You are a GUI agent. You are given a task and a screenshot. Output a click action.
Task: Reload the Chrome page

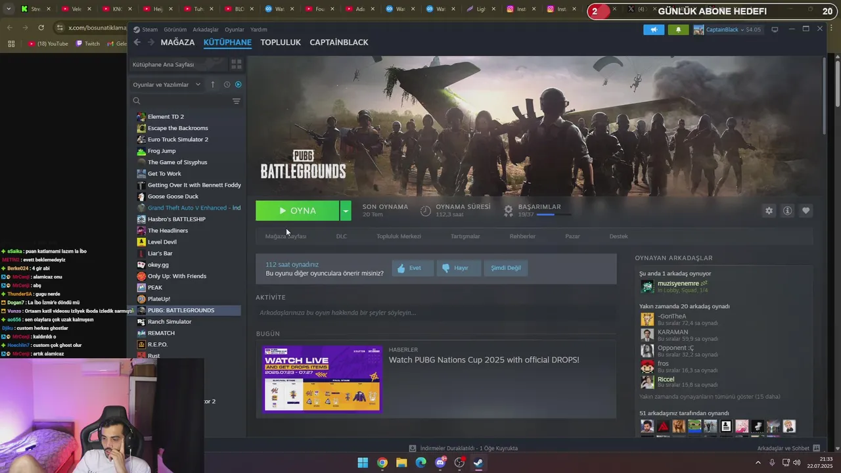[41, 28]
